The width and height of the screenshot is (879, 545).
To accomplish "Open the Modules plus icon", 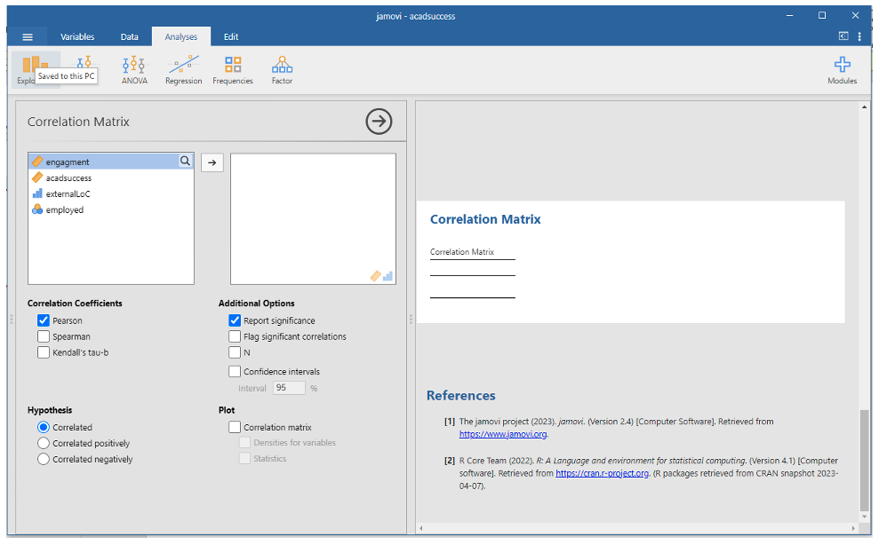I will (x=842, y=69).
